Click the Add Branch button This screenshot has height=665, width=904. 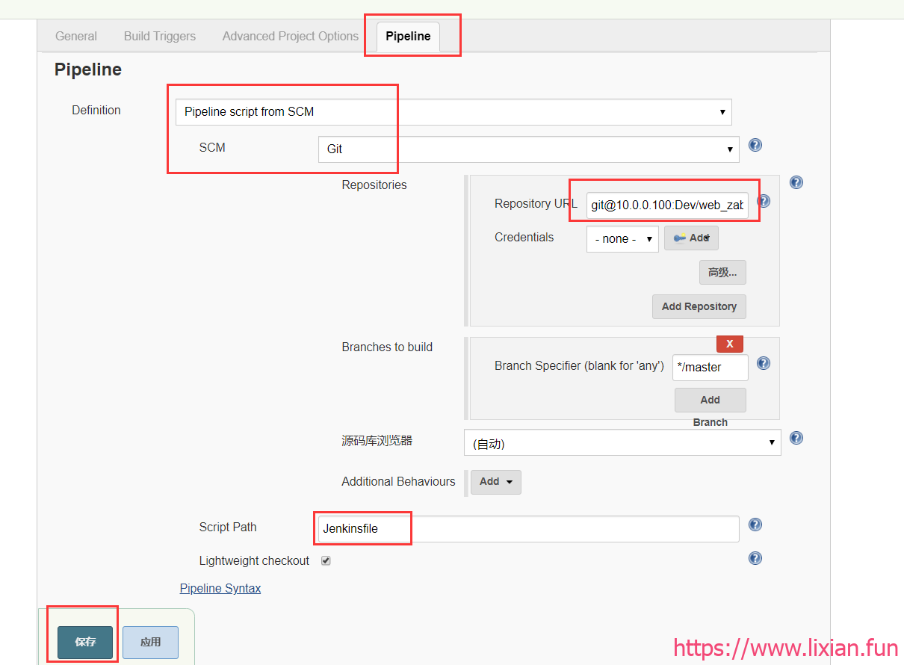point(710,400)
